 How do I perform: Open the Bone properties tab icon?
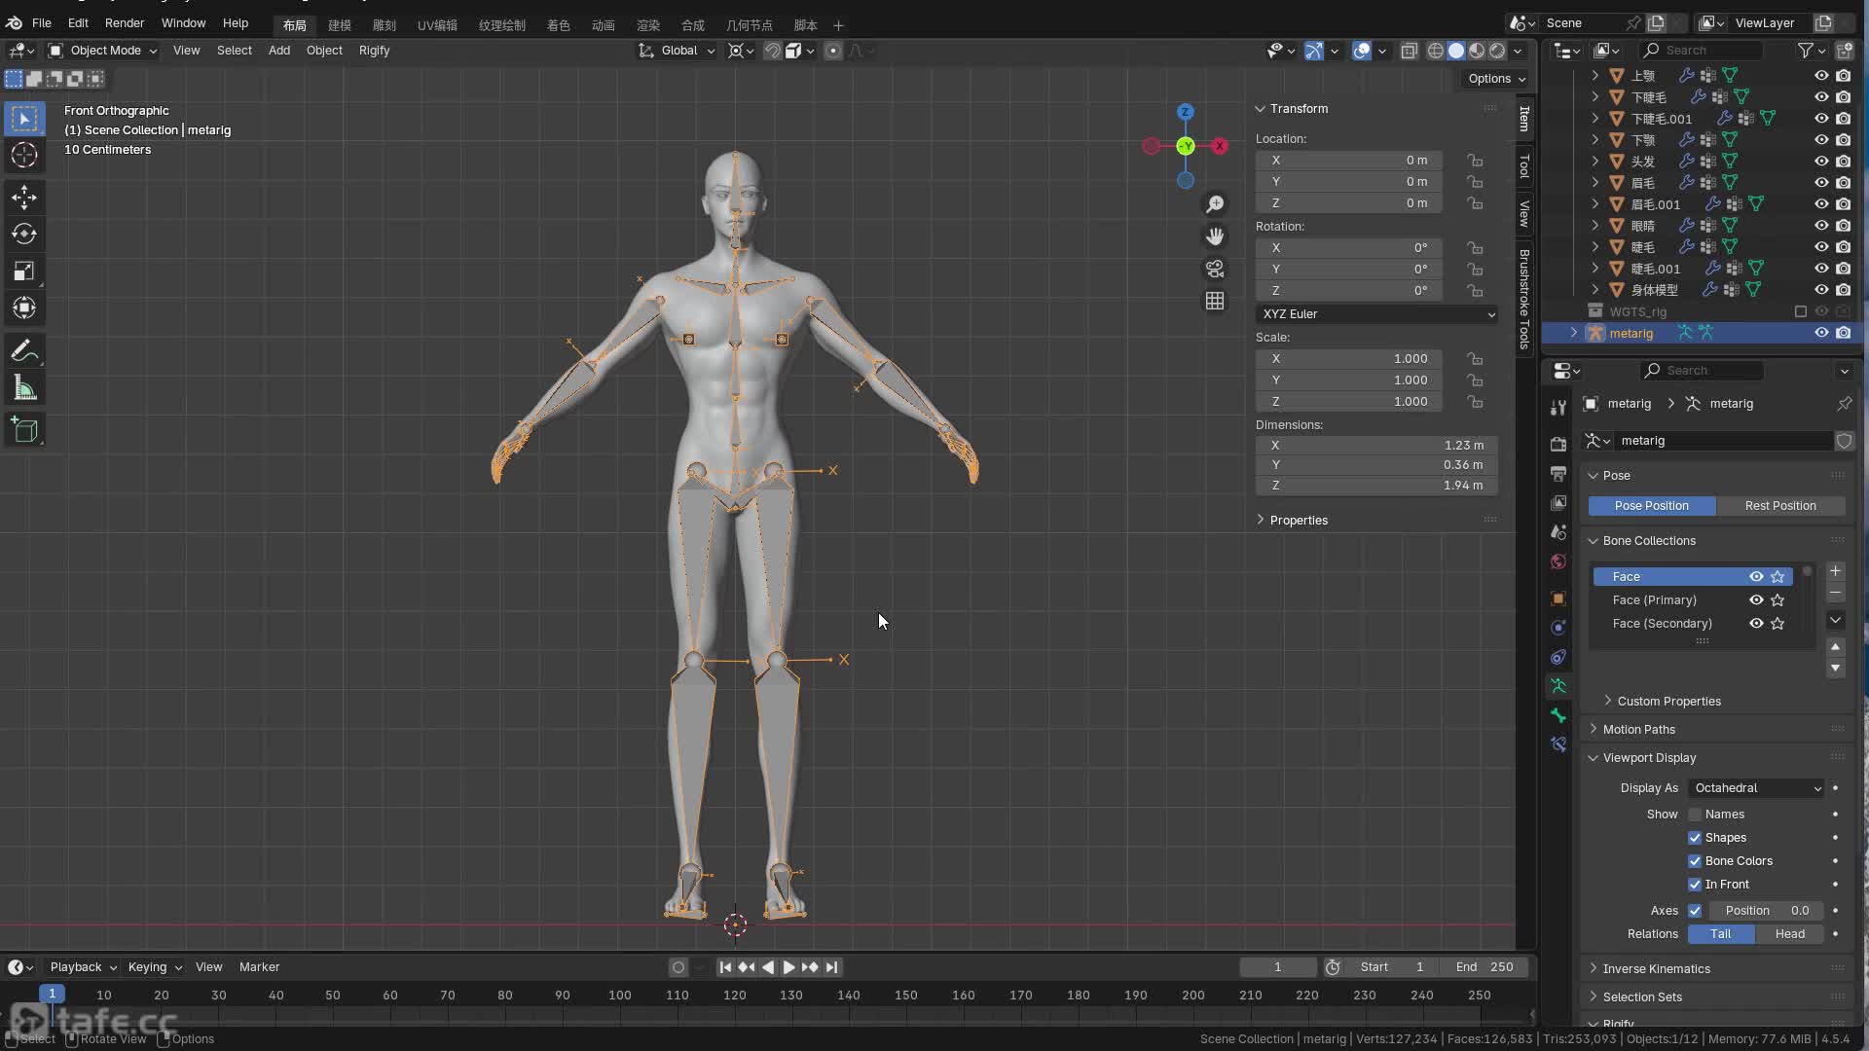click(x=1558, y=715)
